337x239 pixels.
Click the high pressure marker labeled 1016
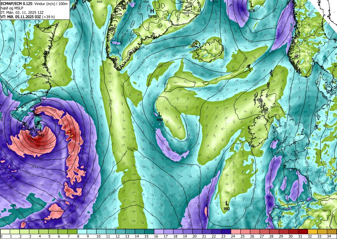pos(152,13)
